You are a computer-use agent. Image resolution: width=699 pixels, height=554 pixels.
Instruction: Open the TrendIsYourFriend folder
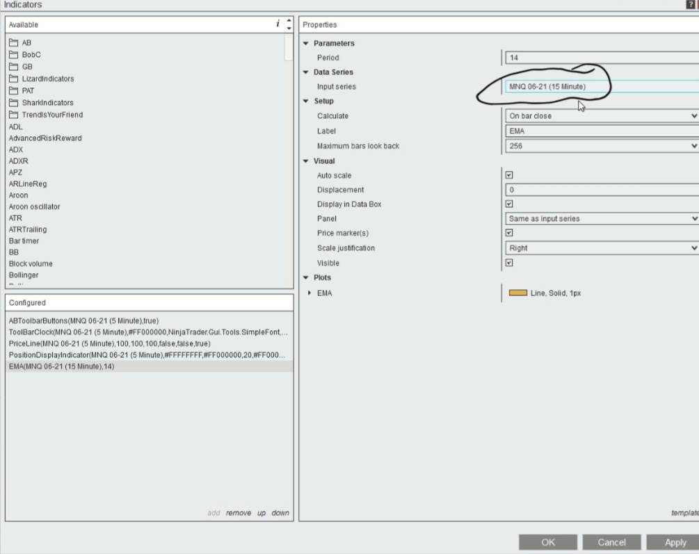[46, 115]
